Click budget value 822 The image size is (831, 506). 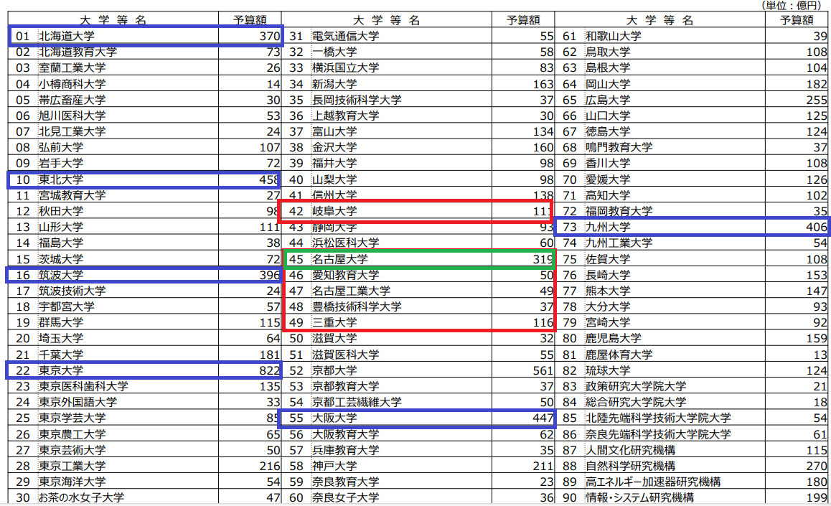coord(269,370)
